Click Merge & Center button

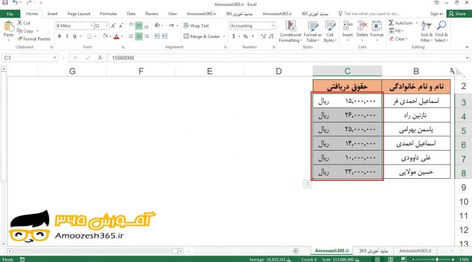202,37
